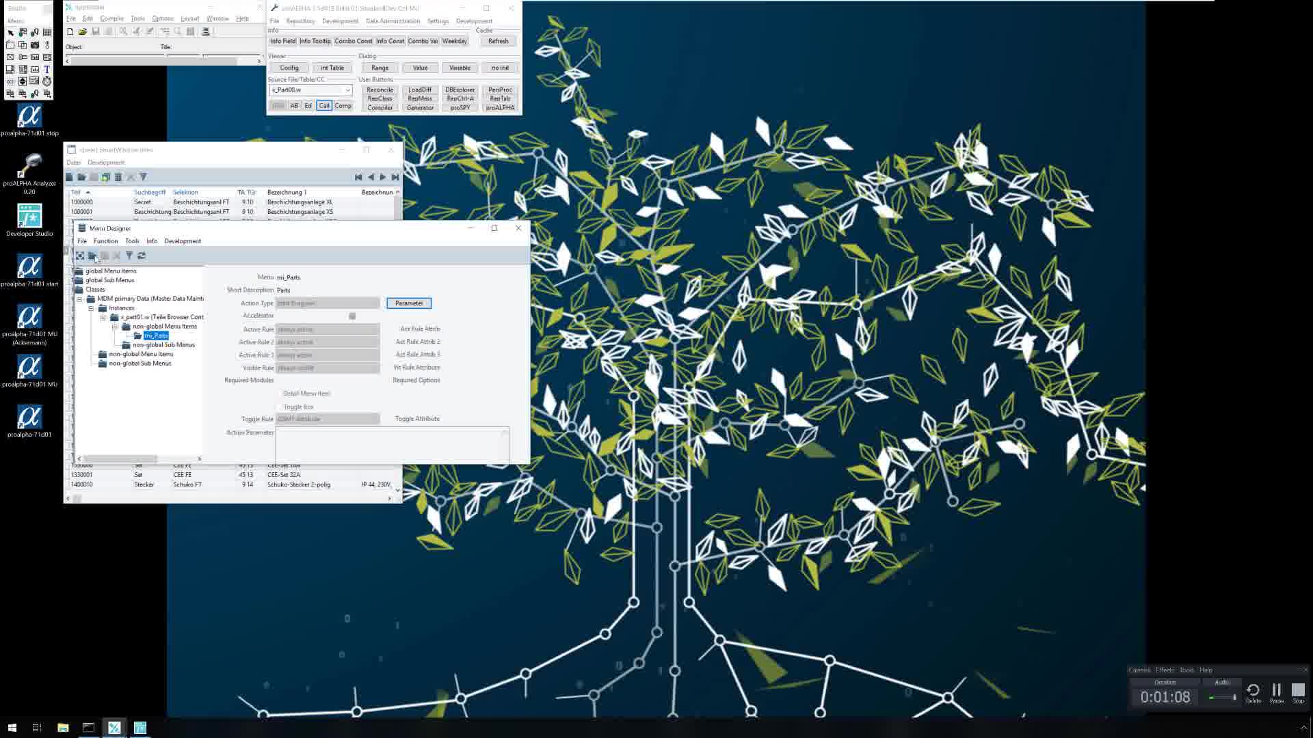The height and width of the screenshot is (738, 1313).
Task: Open the Info menu in Menu Designer
Action: pos(152,241)
